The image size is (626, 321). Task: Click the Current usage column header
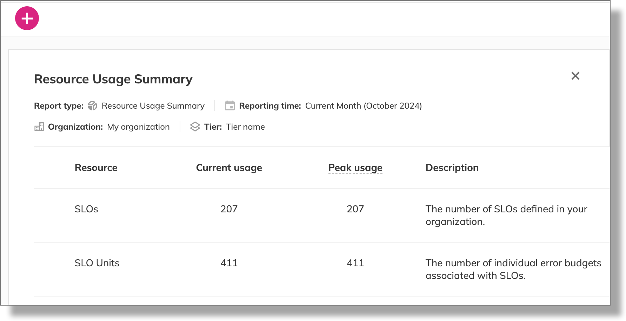point(229,168)
